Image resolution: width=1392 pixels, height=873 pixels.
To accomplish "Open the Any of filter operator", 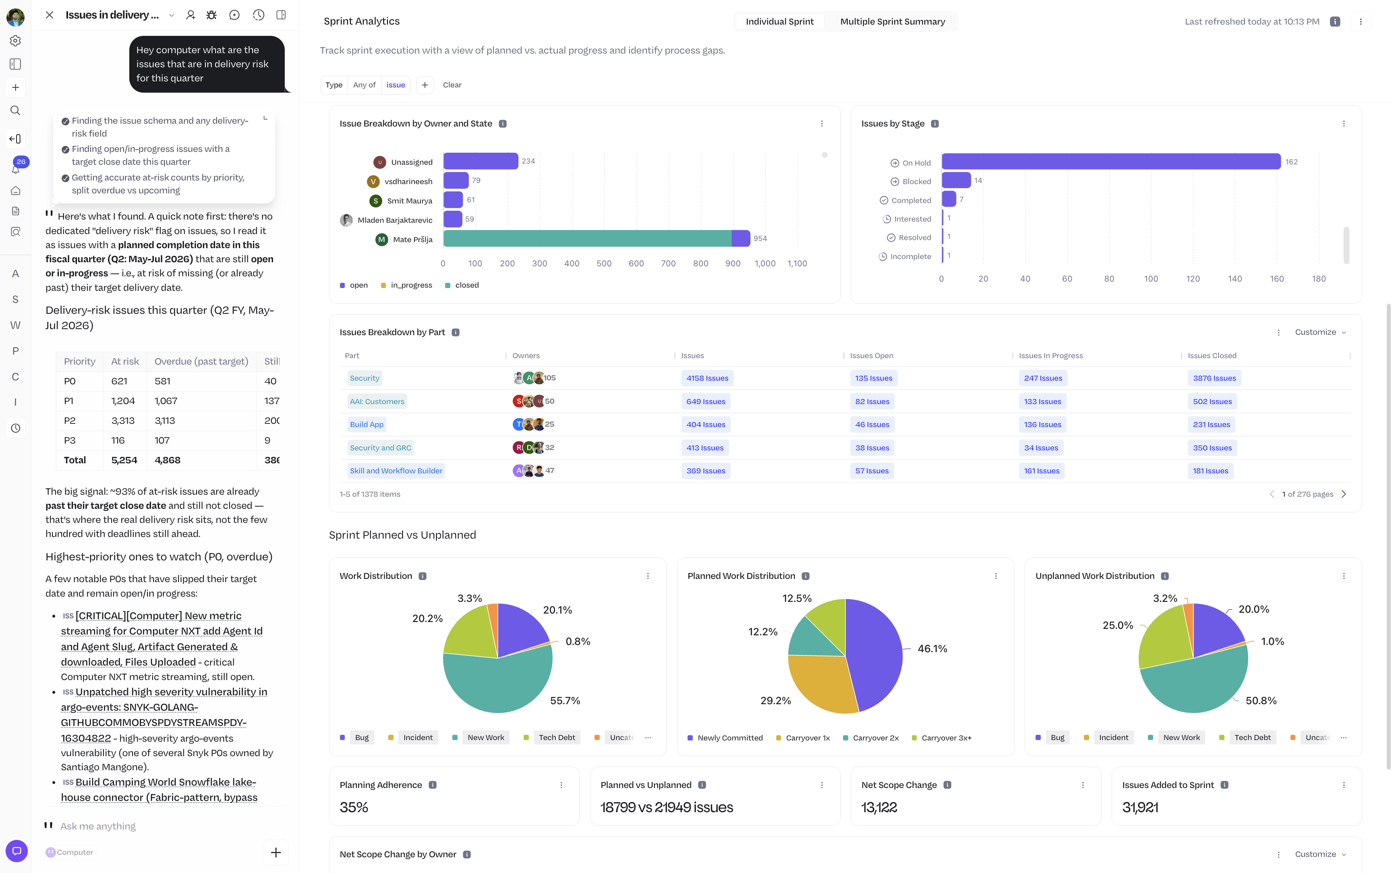I will coord(364,85).
